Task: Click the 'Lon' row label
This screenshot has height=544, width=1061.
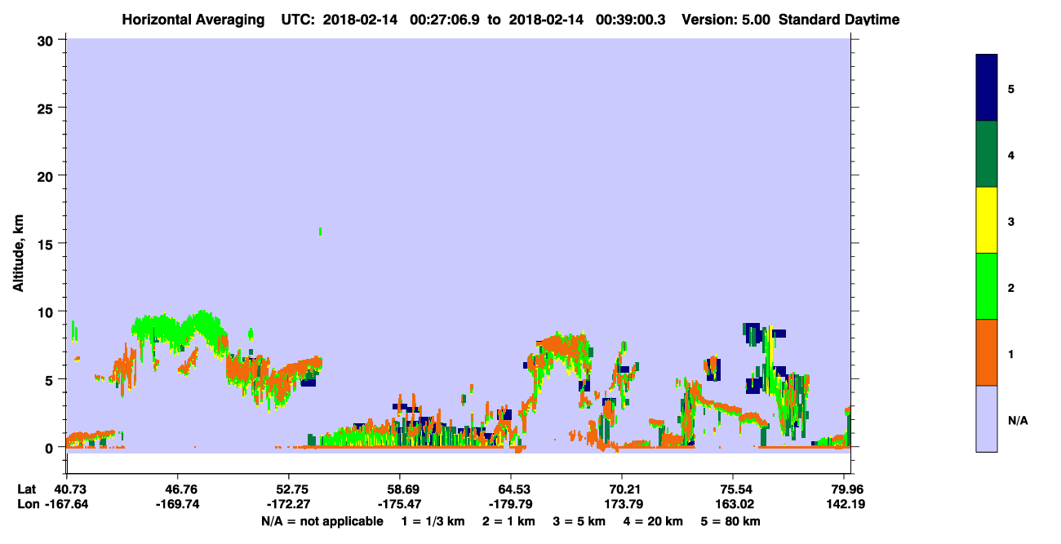Action: click(x=28, y=504)
